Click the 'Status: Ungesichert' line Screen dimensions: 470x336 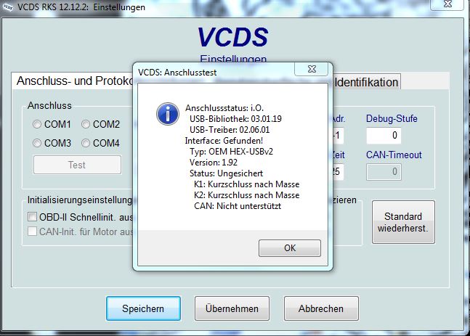[x=227, y=173]
